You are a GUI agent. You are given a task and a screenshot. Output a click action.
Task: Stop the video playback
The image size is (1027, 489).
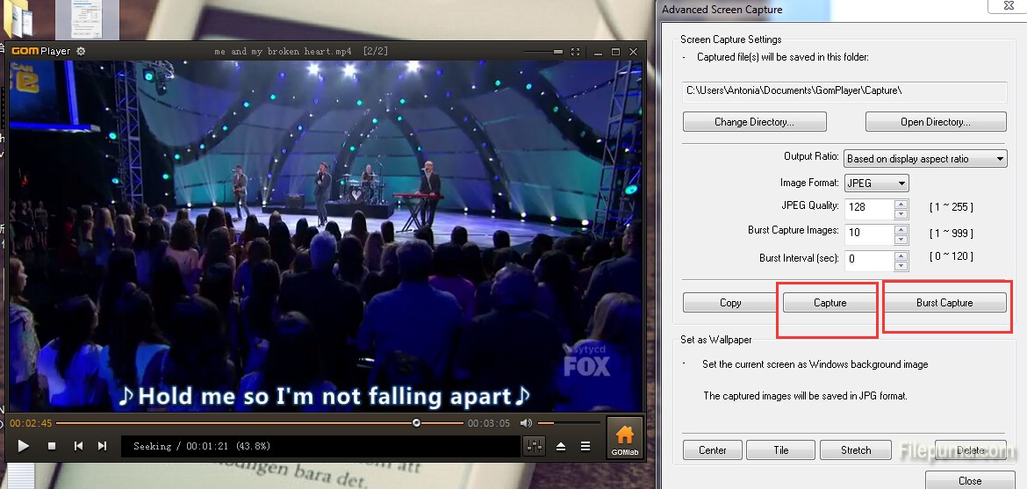coord(52,446)
